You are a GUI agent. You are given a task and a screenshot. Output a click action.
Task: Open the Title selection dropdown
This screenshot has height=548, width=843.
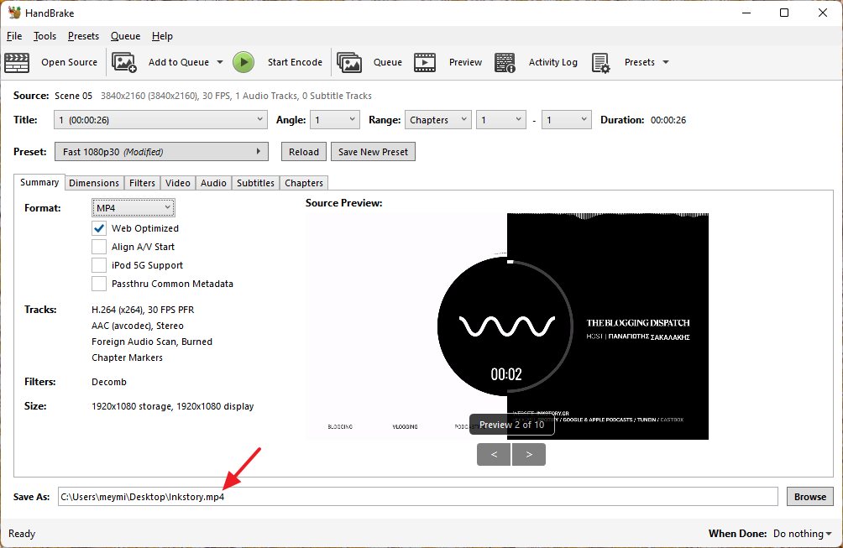tap(160, 120)
